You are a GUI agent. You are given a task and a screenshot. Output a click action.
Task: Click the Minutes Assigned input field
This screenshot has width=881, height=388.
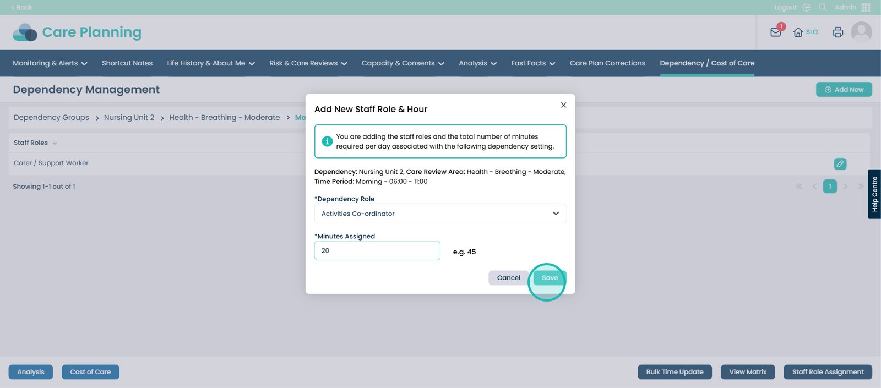click(x=377, y=250)
